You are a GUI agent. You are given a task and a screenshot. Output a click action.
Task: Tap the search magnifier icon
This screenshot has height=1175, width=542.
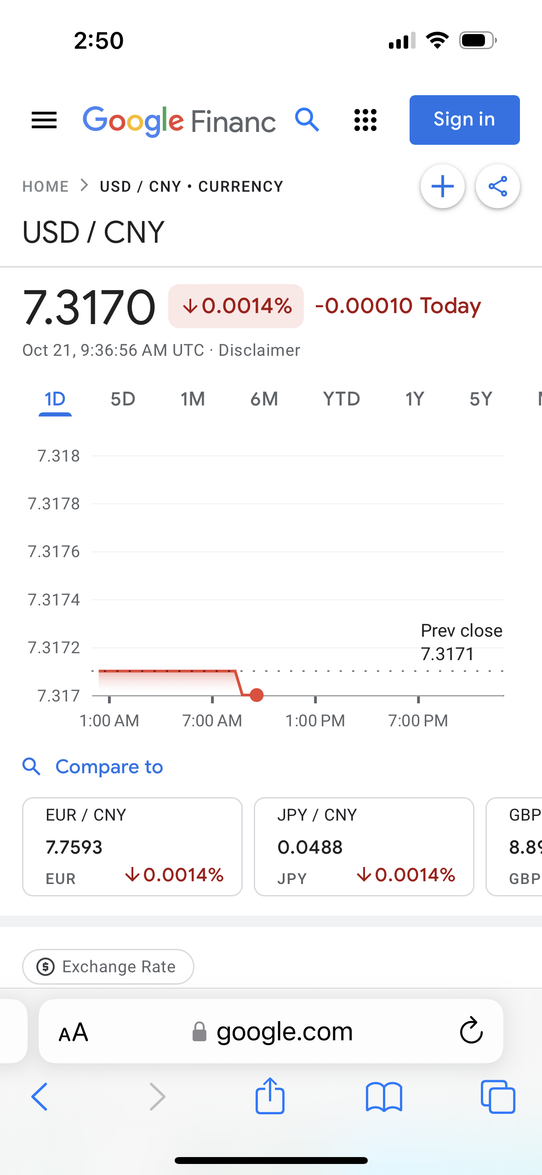307,120
